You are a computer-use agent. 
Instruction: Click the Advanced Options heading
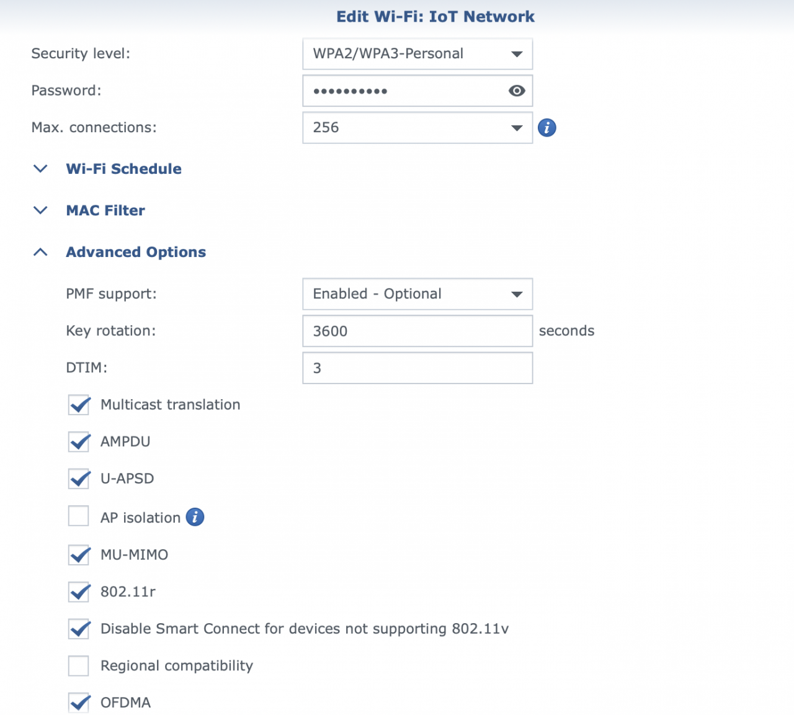tap(135, 251)
